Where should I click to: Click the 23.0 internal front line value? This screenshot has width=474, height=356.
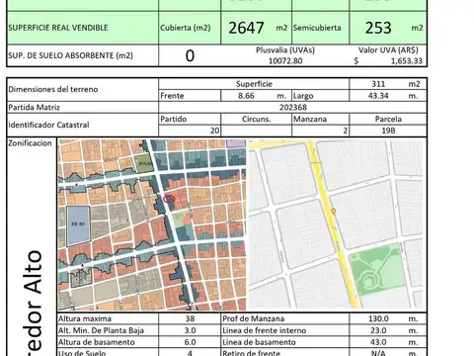(x=378, y=330)
